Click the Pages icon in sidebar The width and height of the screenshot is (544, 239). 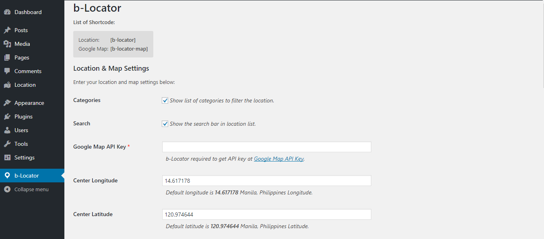(7, 57)
